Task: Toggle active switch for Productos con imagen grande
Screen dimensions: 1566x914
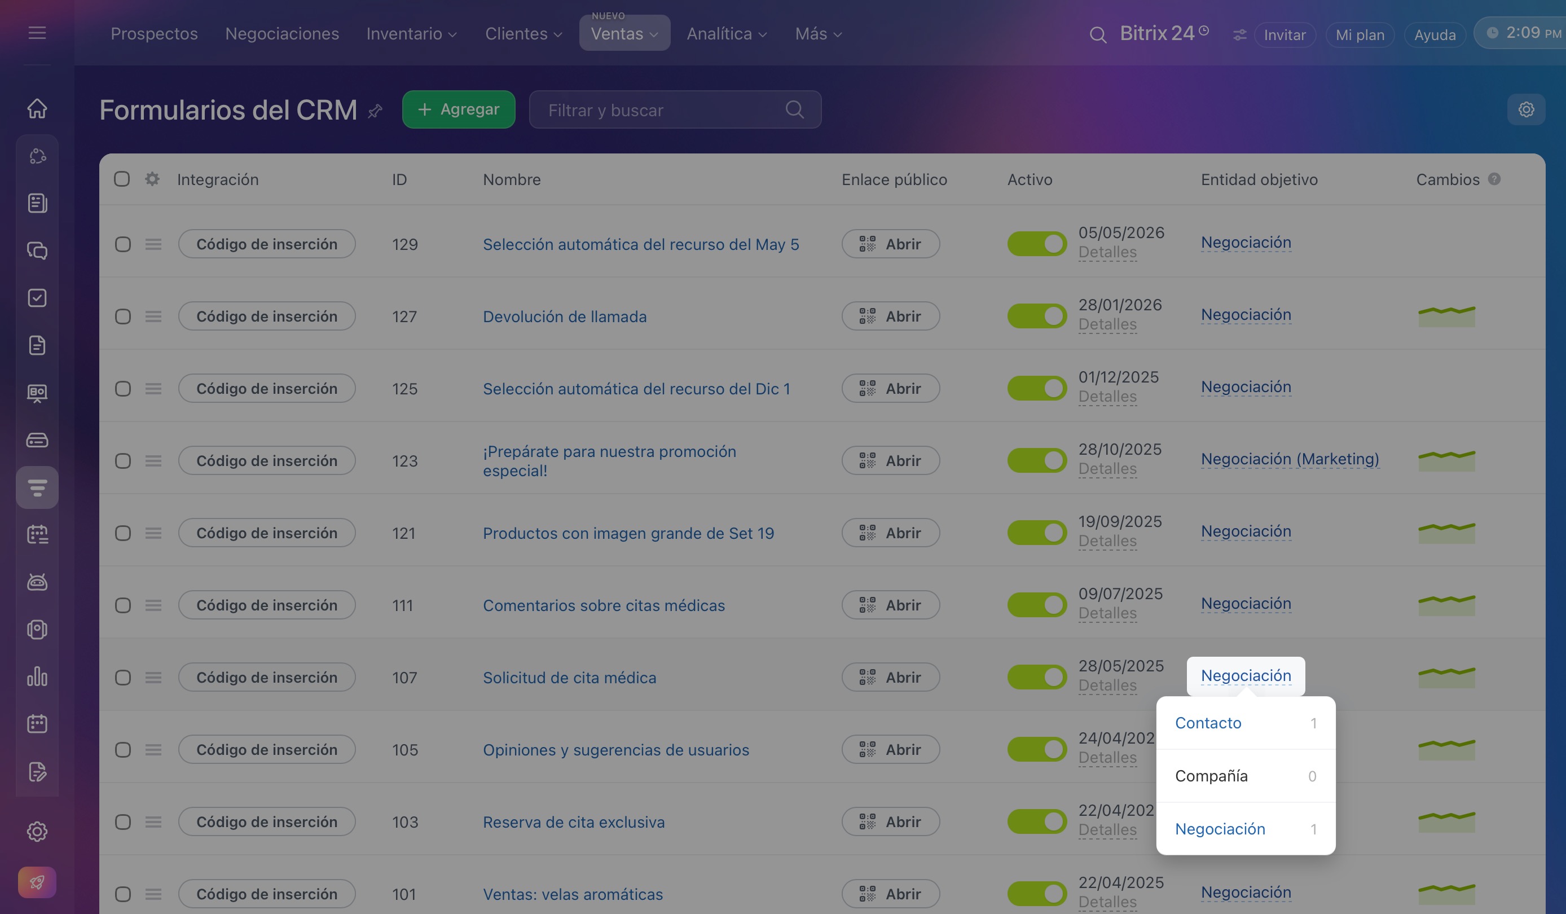Action: point(1036,533)
